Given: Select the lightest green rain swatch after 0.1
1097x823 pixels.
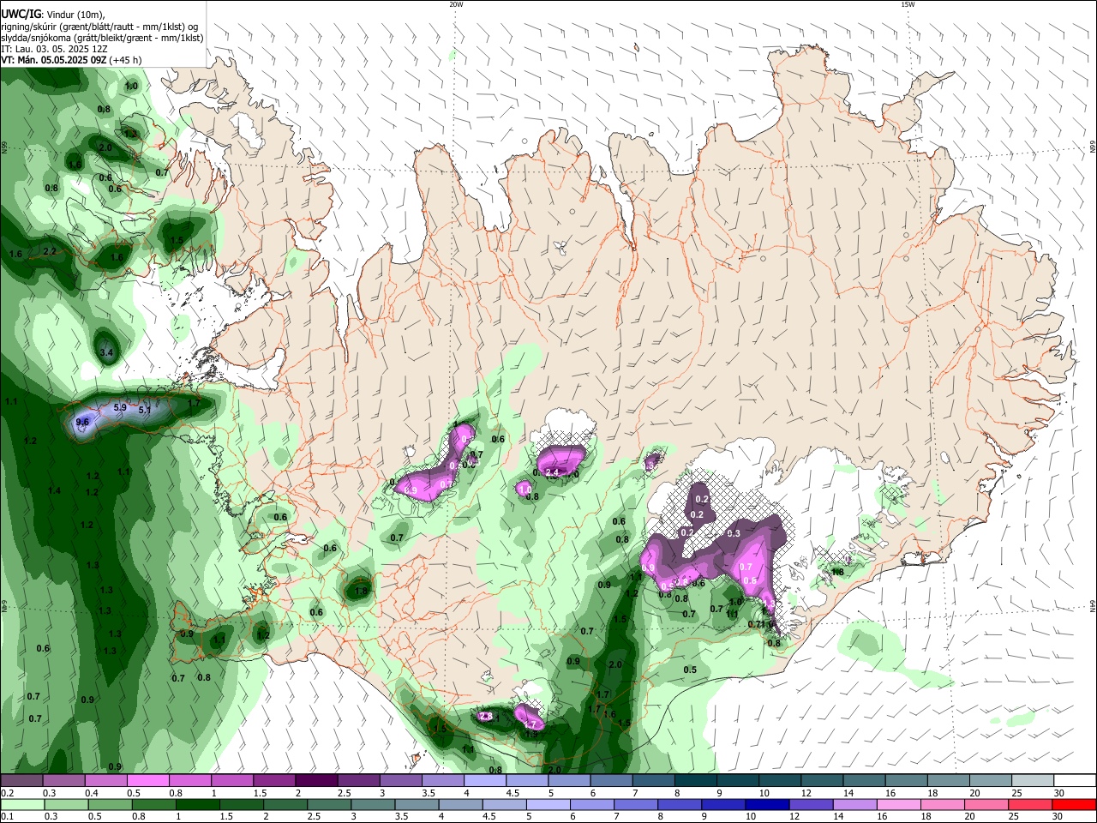Looking at the screenshot, I should click(x=21, y=804).
